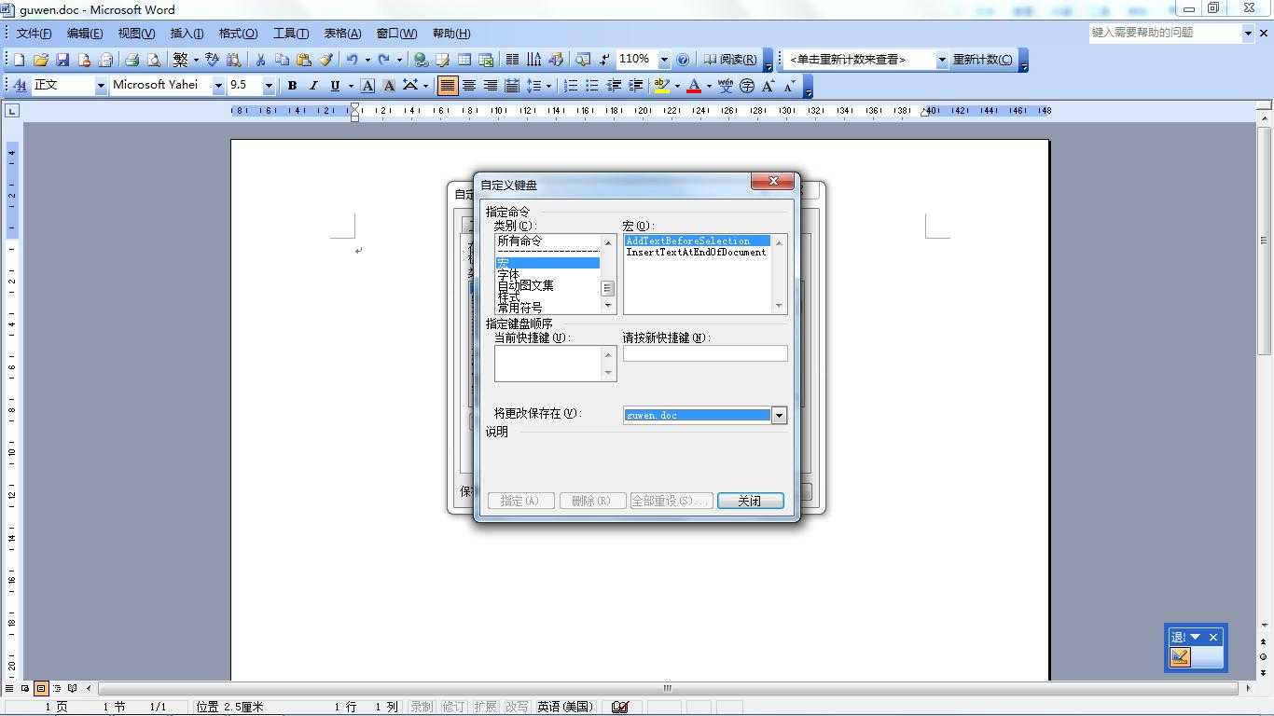Image resolution: width=1274 pixels, height=716 pixels.
Task: Apply bold formatting
Action: pos(292,86)
